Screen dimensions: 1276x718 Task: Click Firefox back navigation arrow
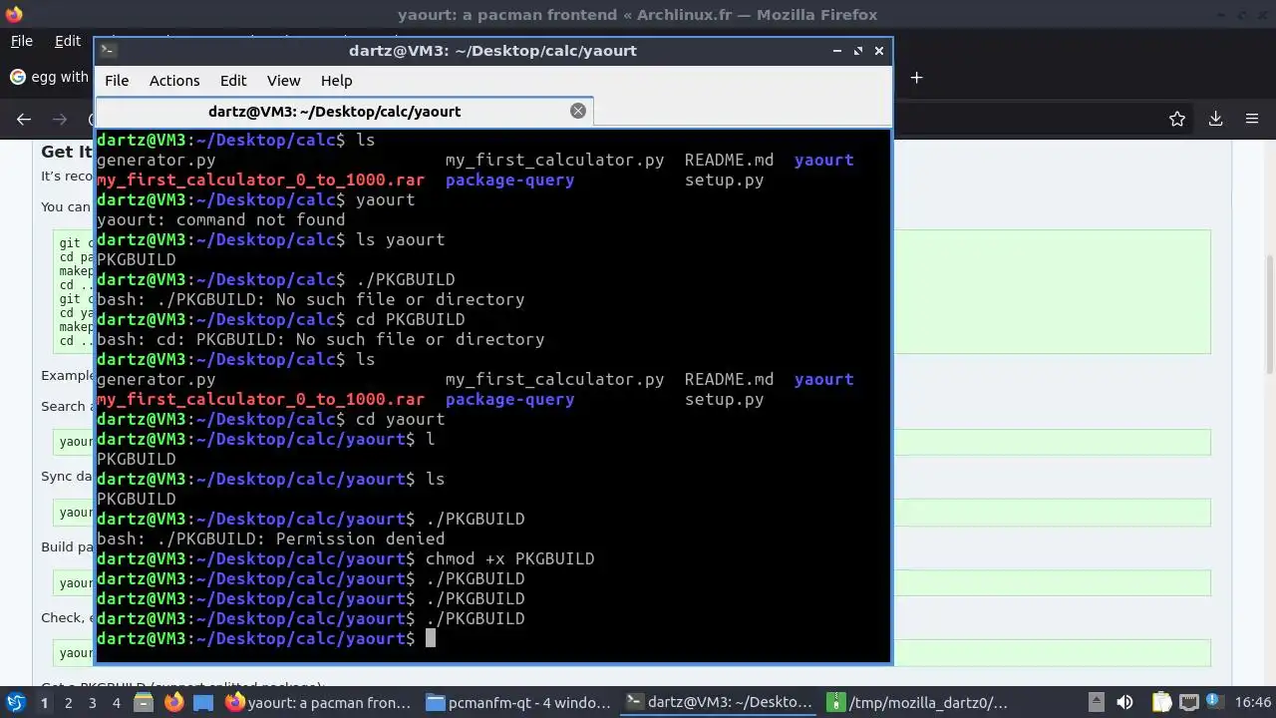pos(24,119)
